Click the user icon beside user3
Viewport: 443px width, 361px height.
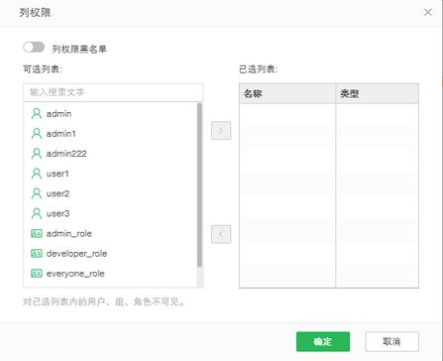click(x=37, y=213)
